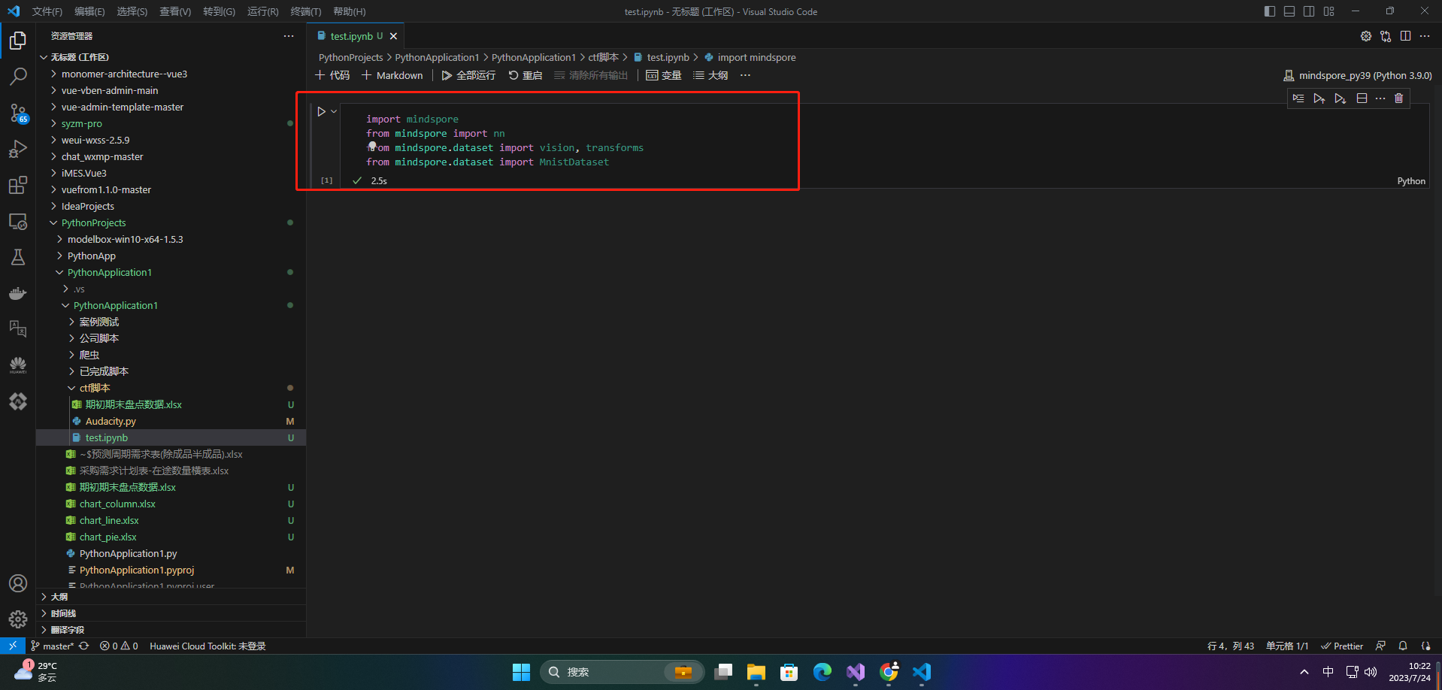Open the Explorer view in activity bar

[18, 41]
